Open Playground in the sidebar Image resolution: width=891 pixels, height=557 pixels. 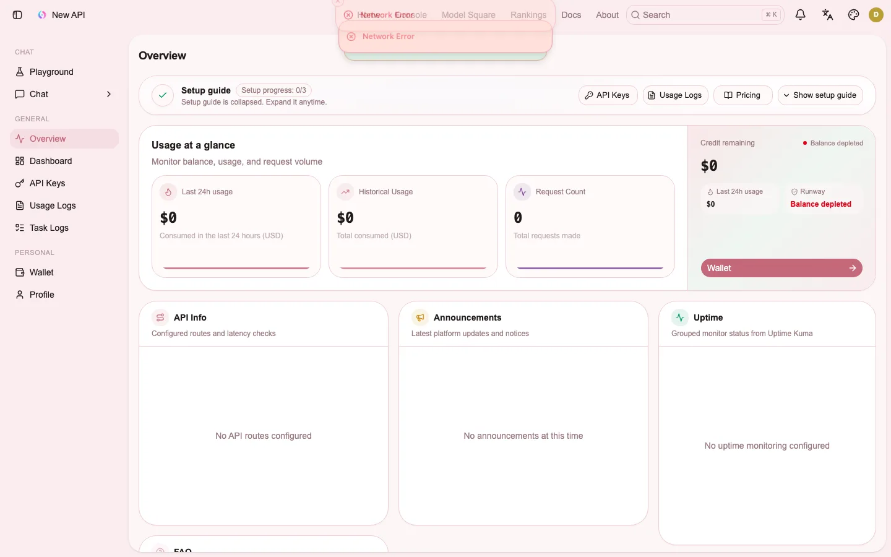[x=64, y=72]
